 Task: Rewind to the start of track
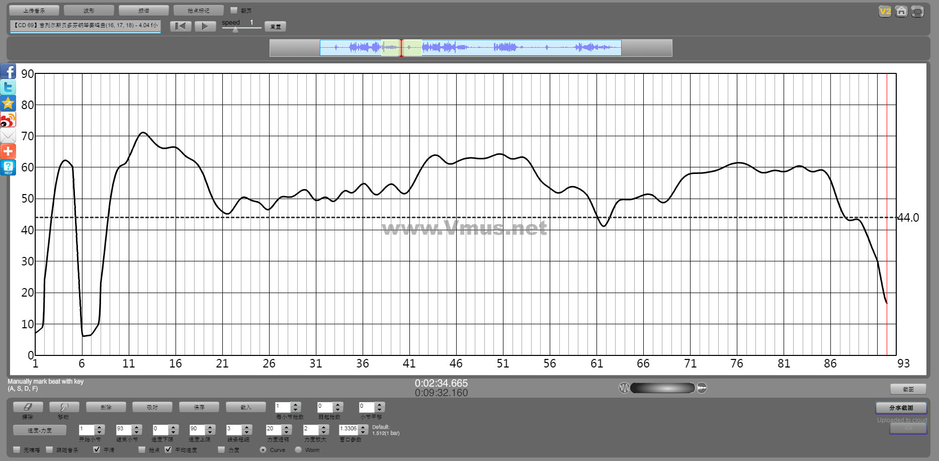[181, 26]
